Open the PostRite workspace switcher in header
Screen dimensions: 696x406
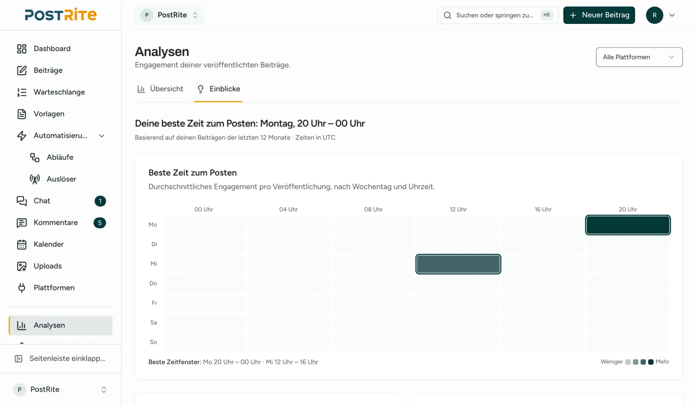[x=170, y=15]
